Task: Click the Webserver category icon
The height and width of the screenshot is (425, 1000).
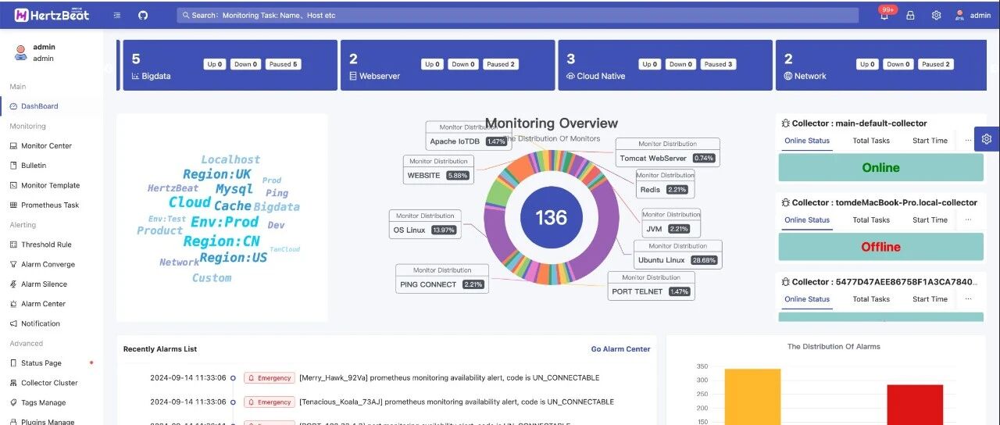Action: point(353,77)
